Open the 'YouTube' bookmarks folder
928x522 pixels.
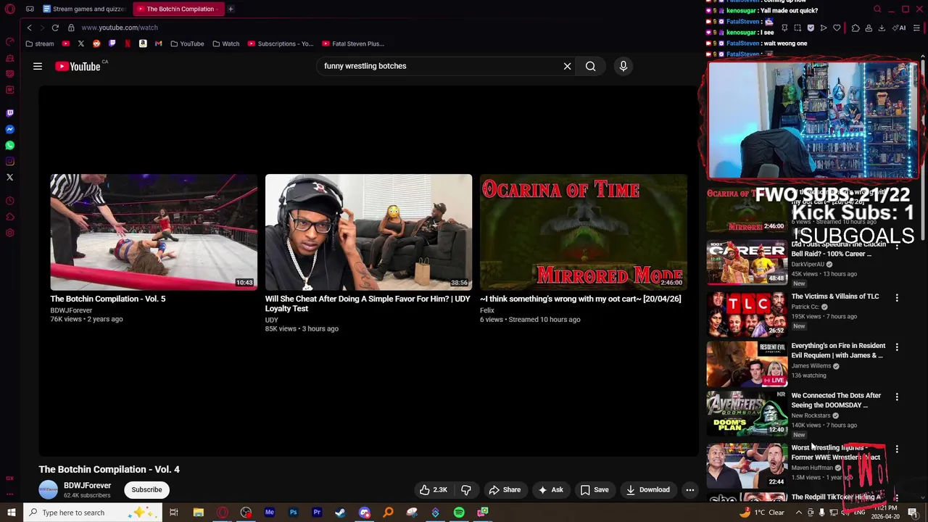[187, 43]
